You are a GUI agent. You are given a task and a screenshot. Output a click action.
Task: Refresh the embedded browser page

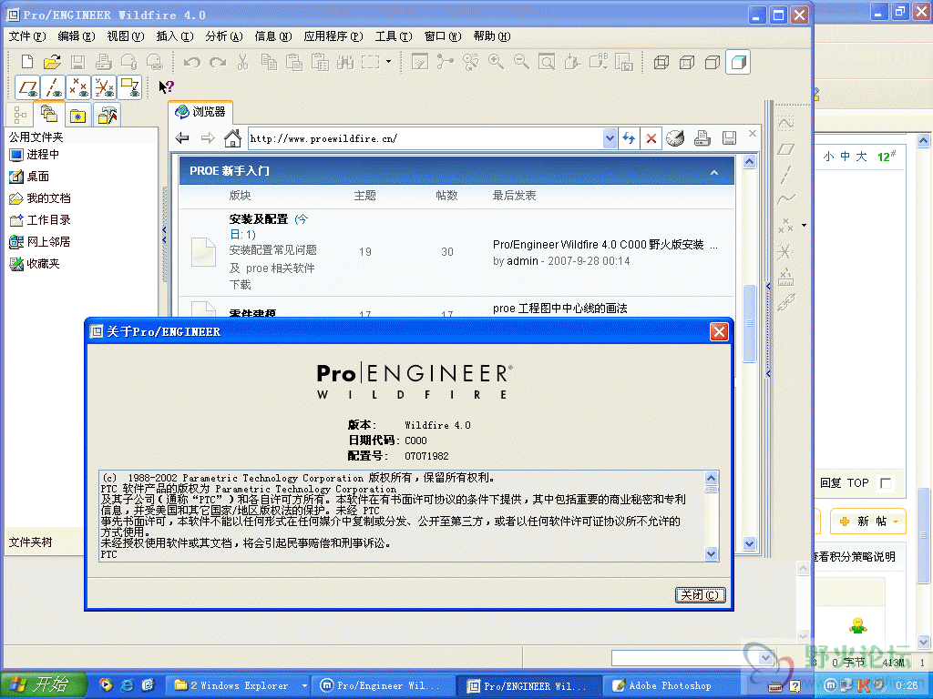629,138
